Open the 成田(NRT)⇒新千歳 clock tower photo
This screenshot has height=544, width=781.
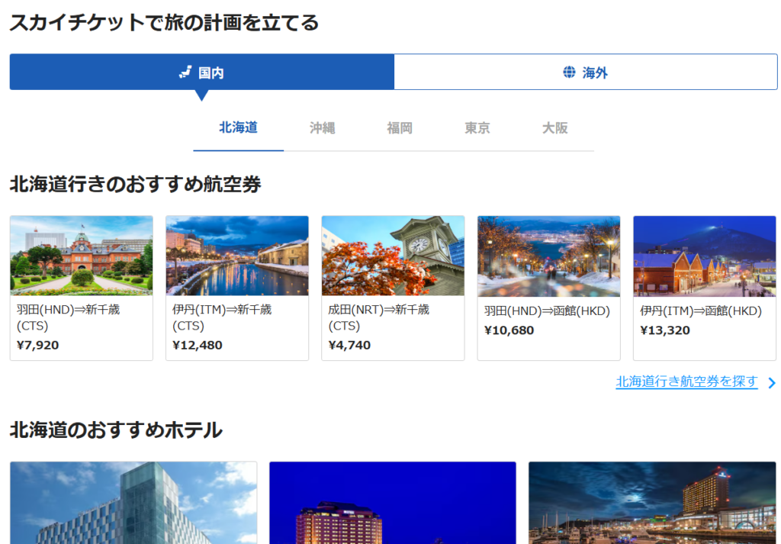[393, 256]
